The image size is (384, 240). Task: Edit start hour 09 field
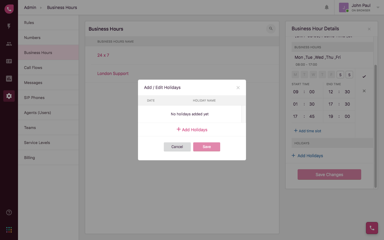[x=296, y=92]
